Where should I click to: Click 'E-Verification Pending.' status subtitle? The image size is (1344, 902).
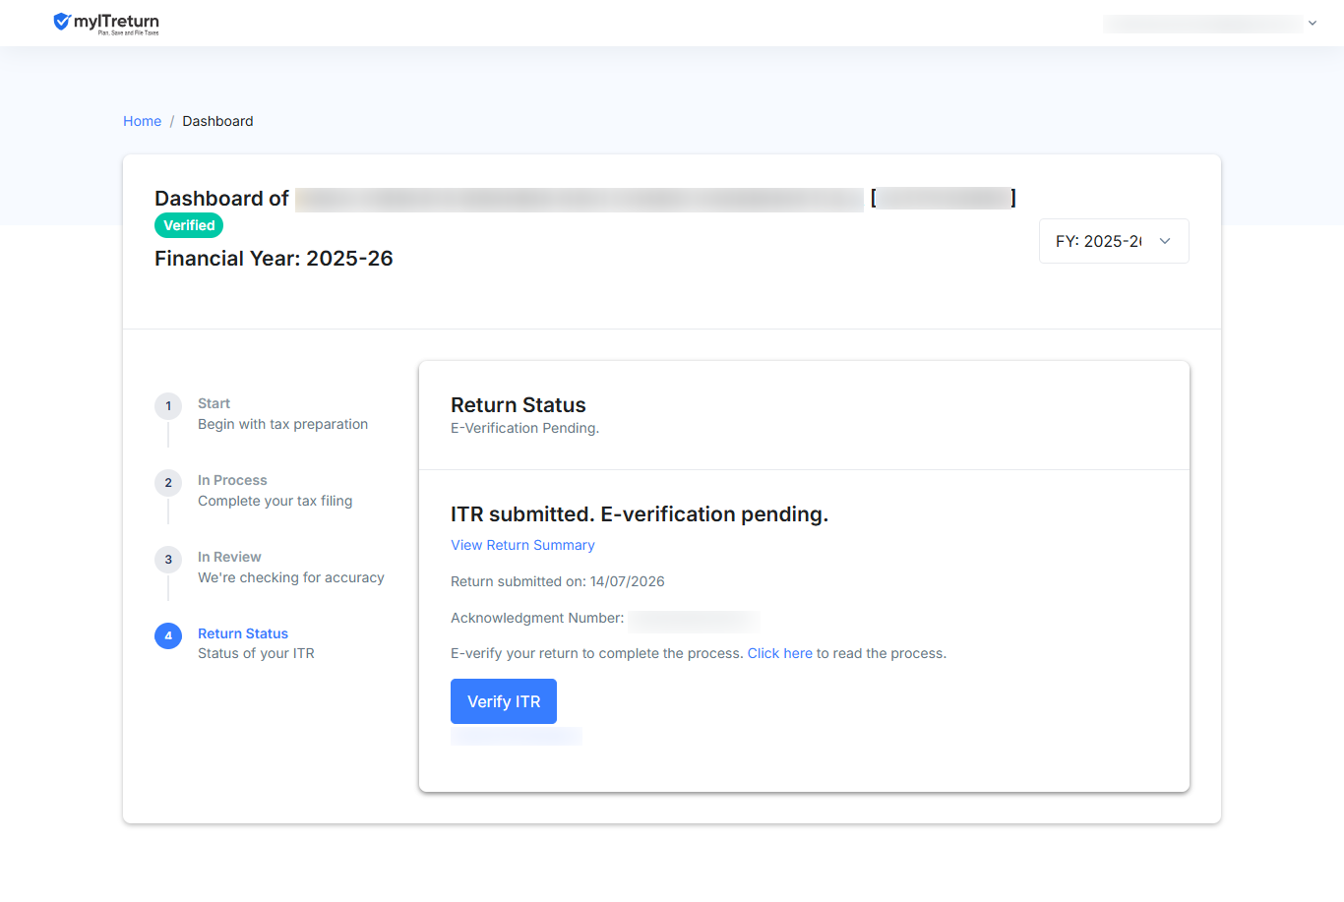[524, 428]
